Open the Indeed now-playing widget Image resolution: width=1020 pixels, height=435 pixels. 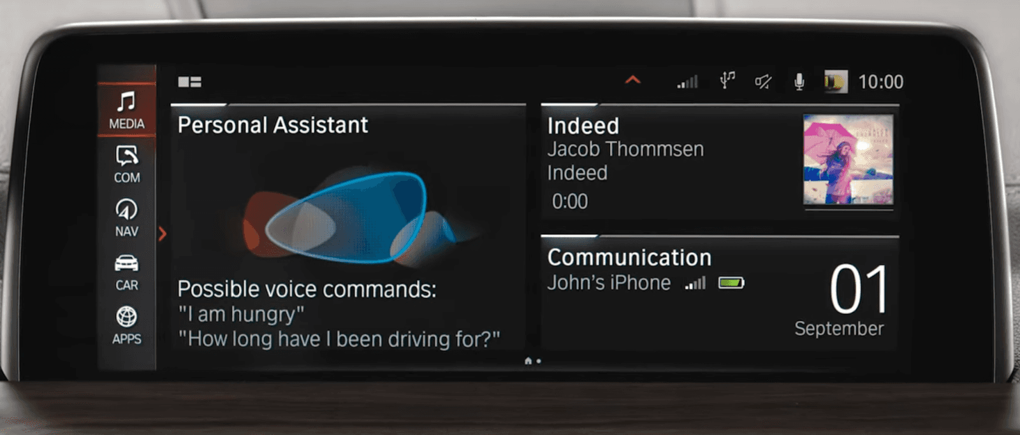720,162
